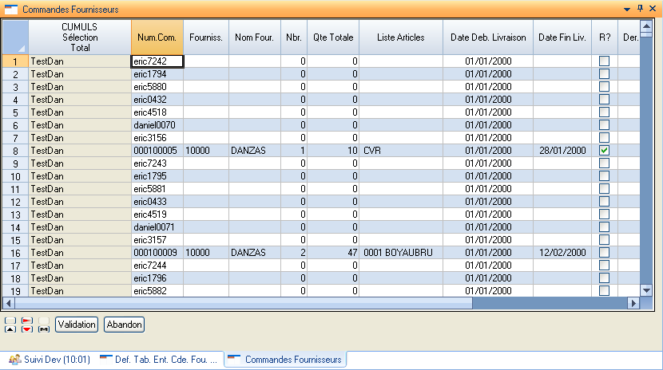Open the panel options dropdown arrow
This screenshot has height=370, width=663.
pos(627,9)
